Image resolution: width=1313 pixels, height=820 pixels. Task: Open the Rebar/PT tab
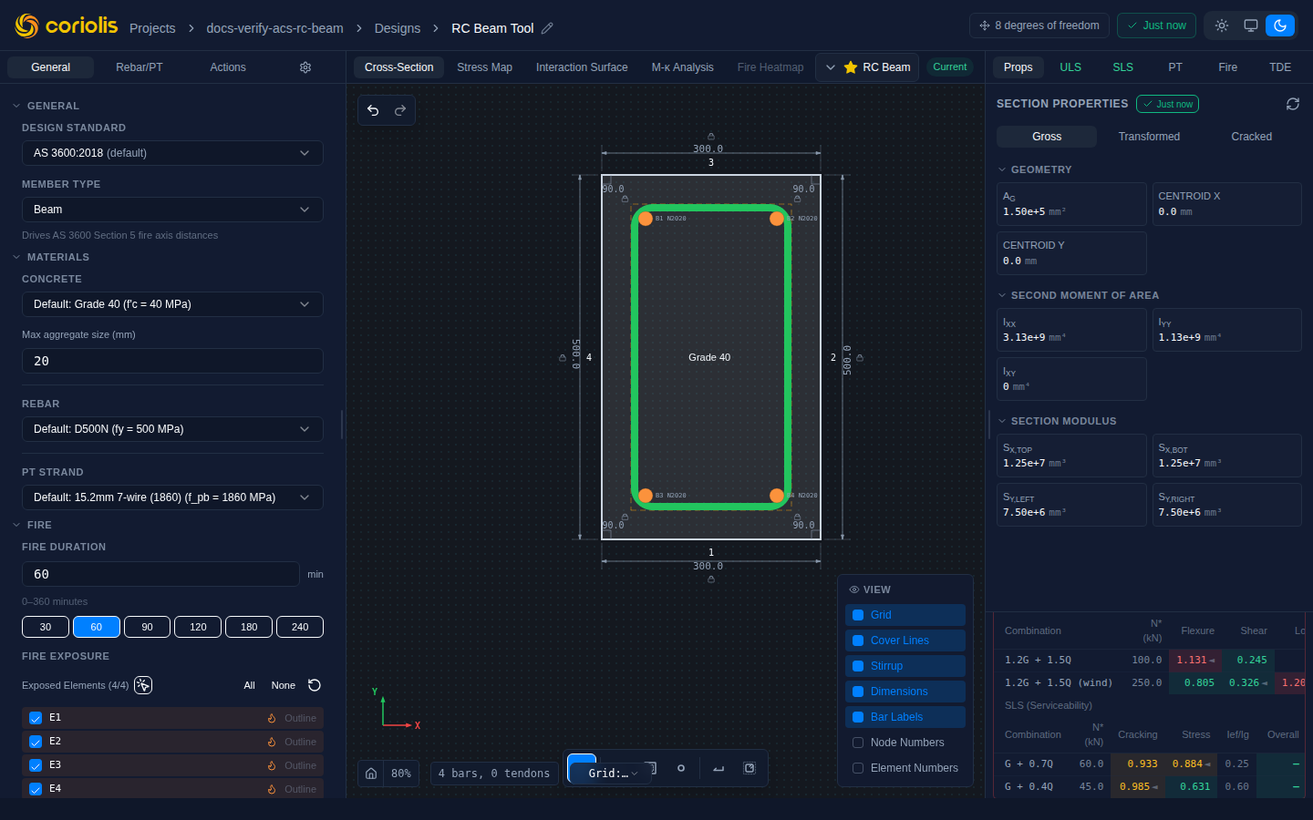[x=140, y=67]
